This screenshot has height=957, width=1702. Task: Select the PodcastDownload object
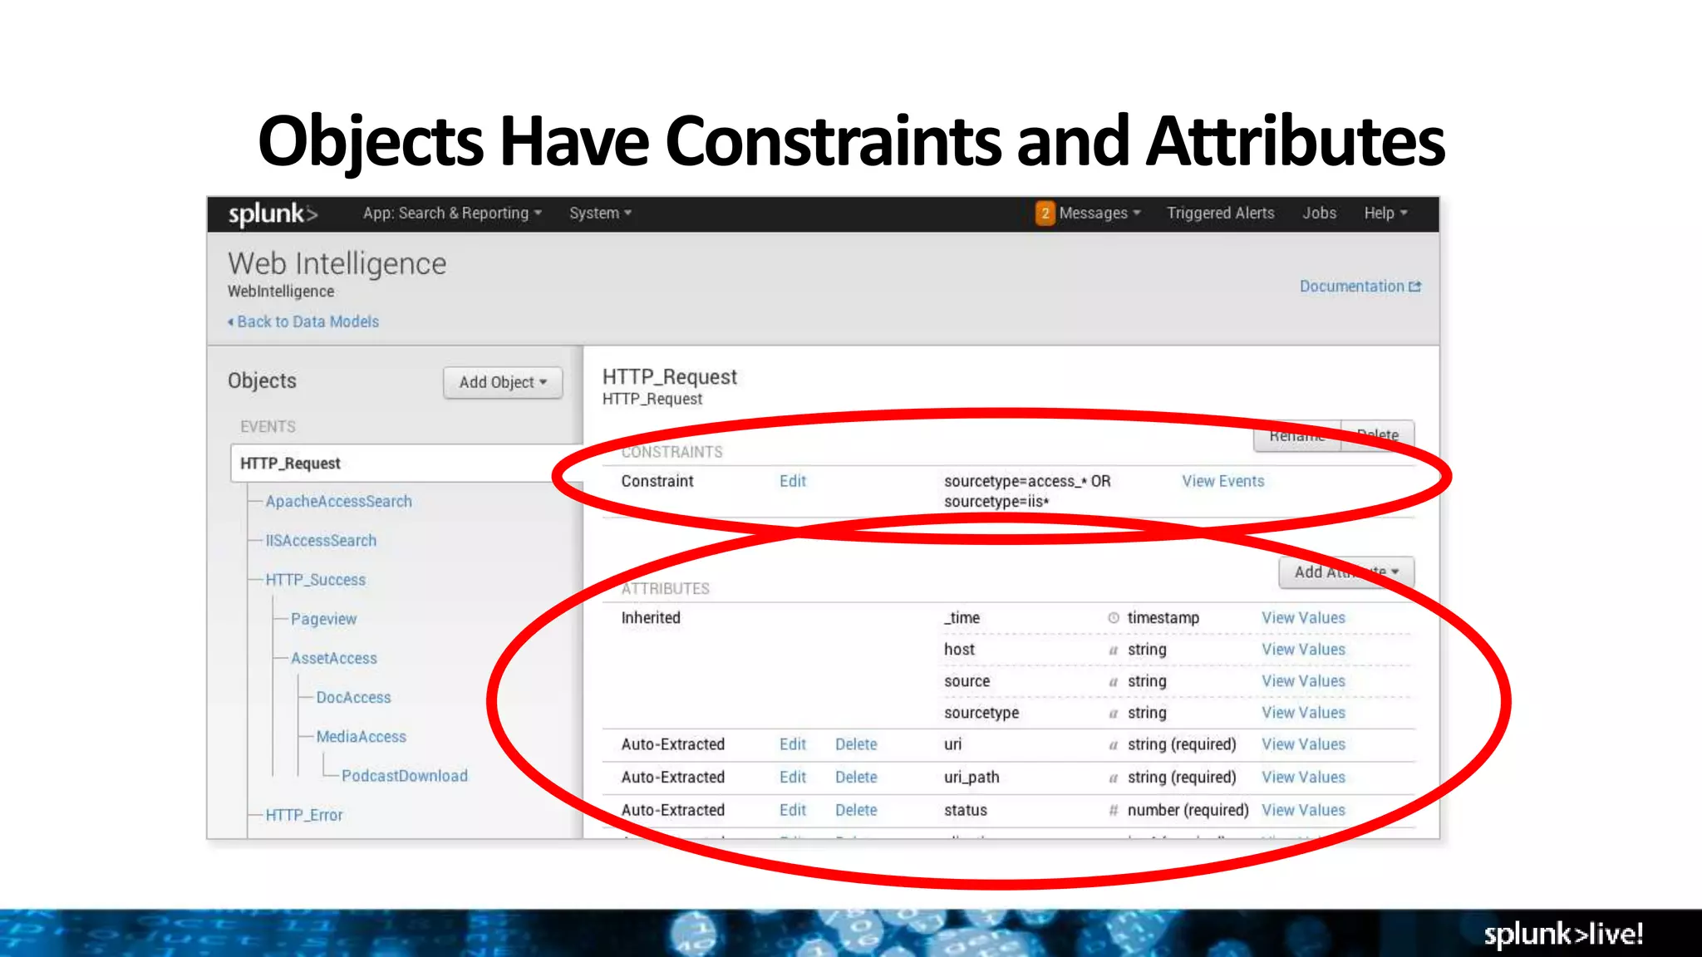tap(404, 775)
